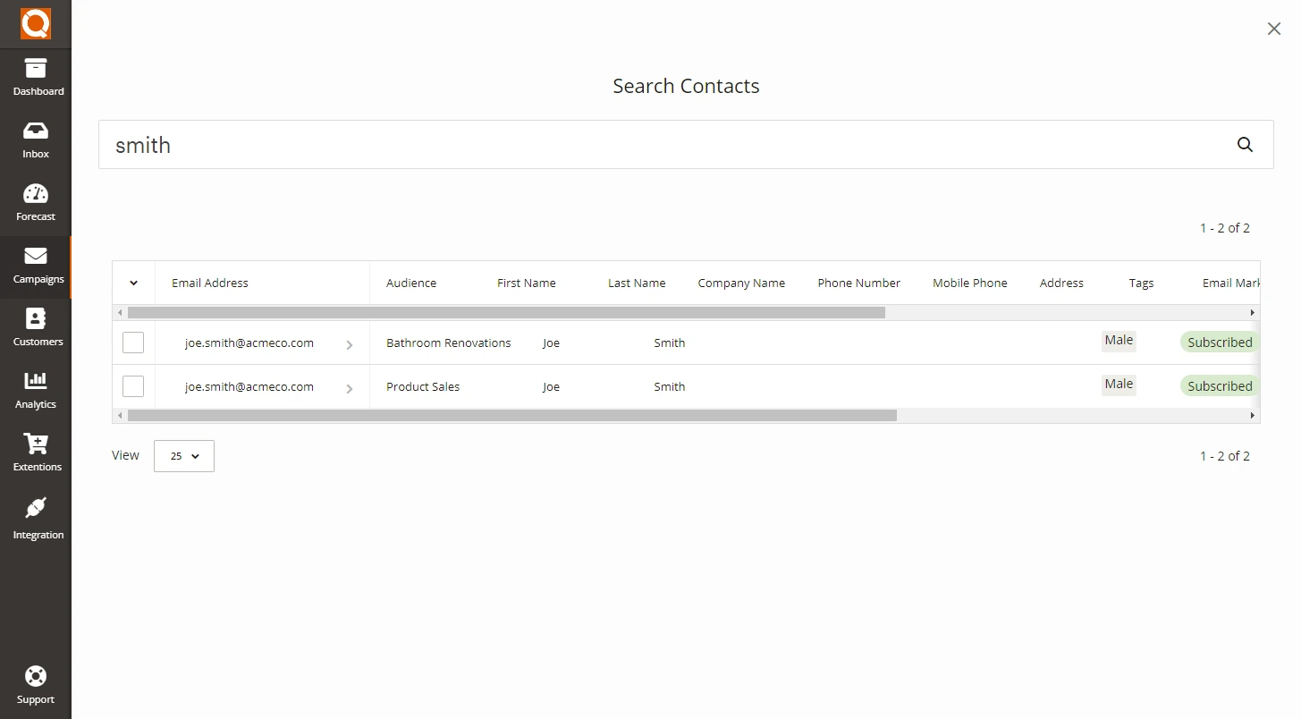
Task: Expand the Product Sales row chevron
Action: point(350,388)
